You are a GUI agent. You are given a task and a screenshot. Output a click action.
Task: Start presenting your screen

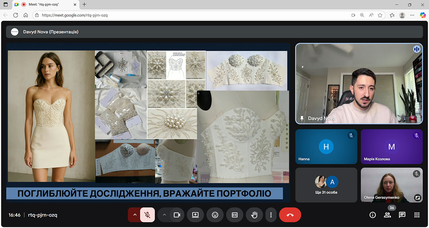click(195, 215)
